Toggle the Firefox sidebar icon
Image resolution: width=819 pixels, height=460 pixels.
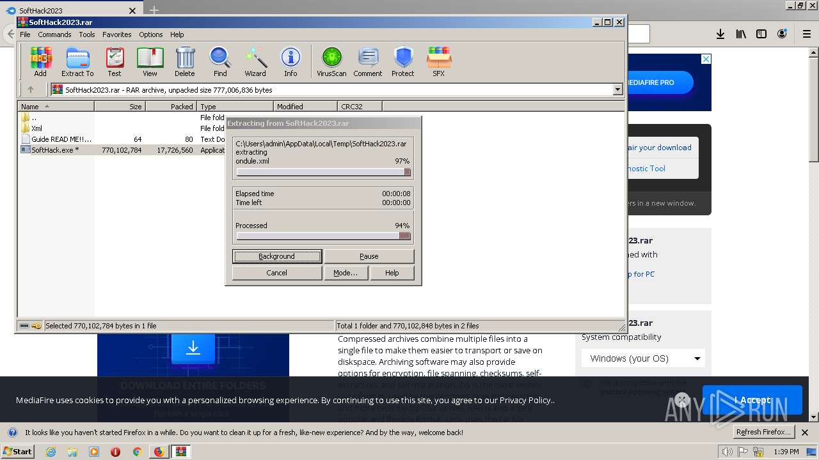tap(761, 34)
